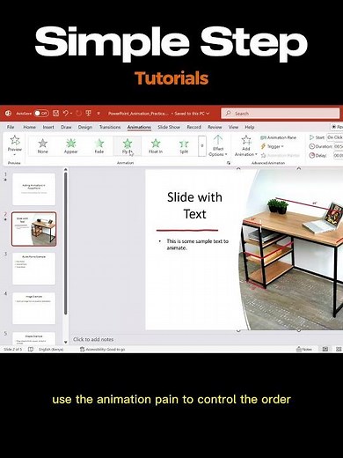Click the spell check book icon

31,349
